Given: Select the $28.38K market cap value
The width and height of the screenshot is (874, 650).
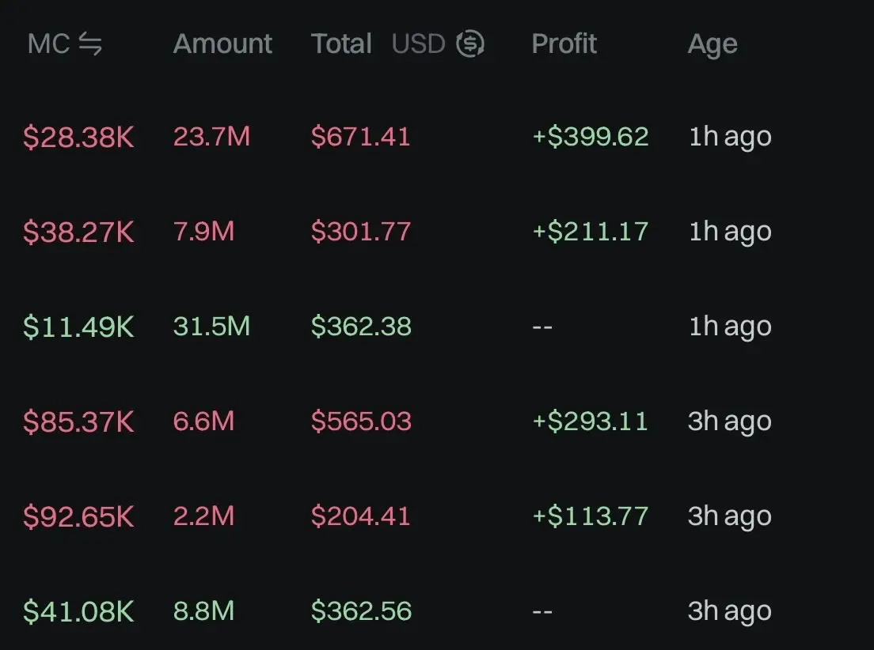Looking at the screenshot, I should click(78, 138).
